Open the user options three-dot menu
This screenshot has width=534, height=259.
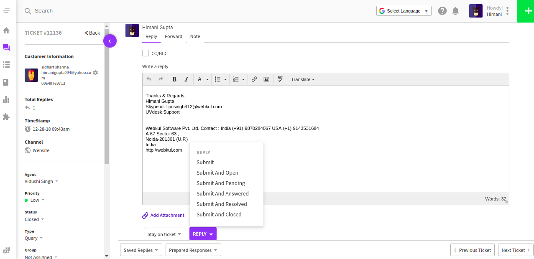pos(507,11)
